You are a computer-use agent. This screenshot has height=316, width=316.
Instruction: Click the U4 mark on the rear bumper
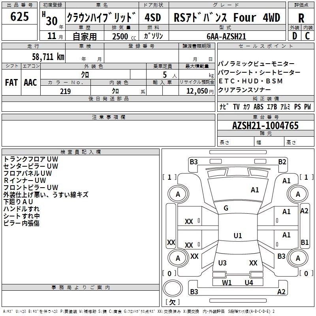click(x=248, y=282)
